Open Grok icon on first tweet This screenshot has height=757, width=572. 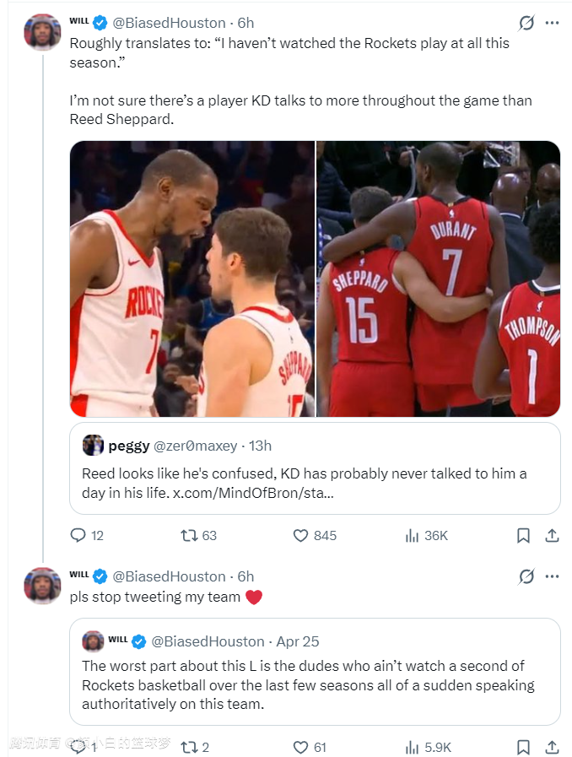526,23
